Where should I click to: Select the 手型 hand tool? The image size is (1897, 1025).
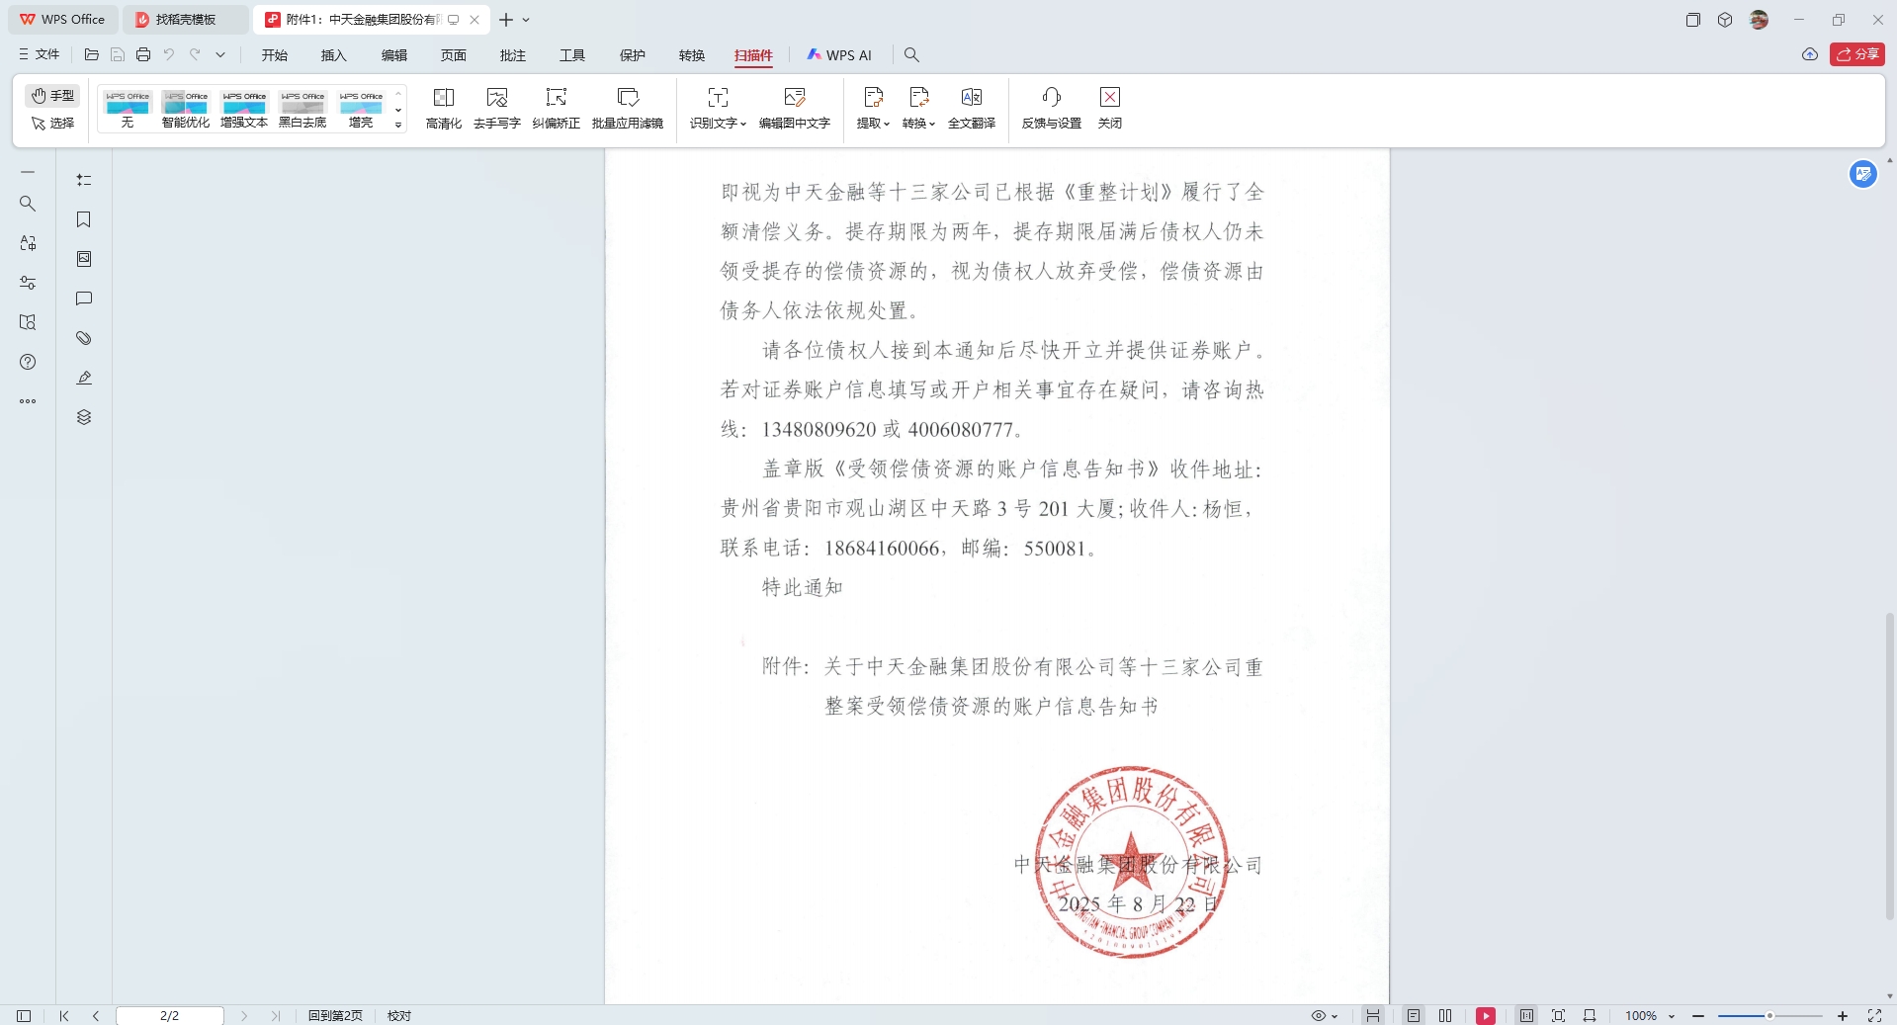click(52, 95)
